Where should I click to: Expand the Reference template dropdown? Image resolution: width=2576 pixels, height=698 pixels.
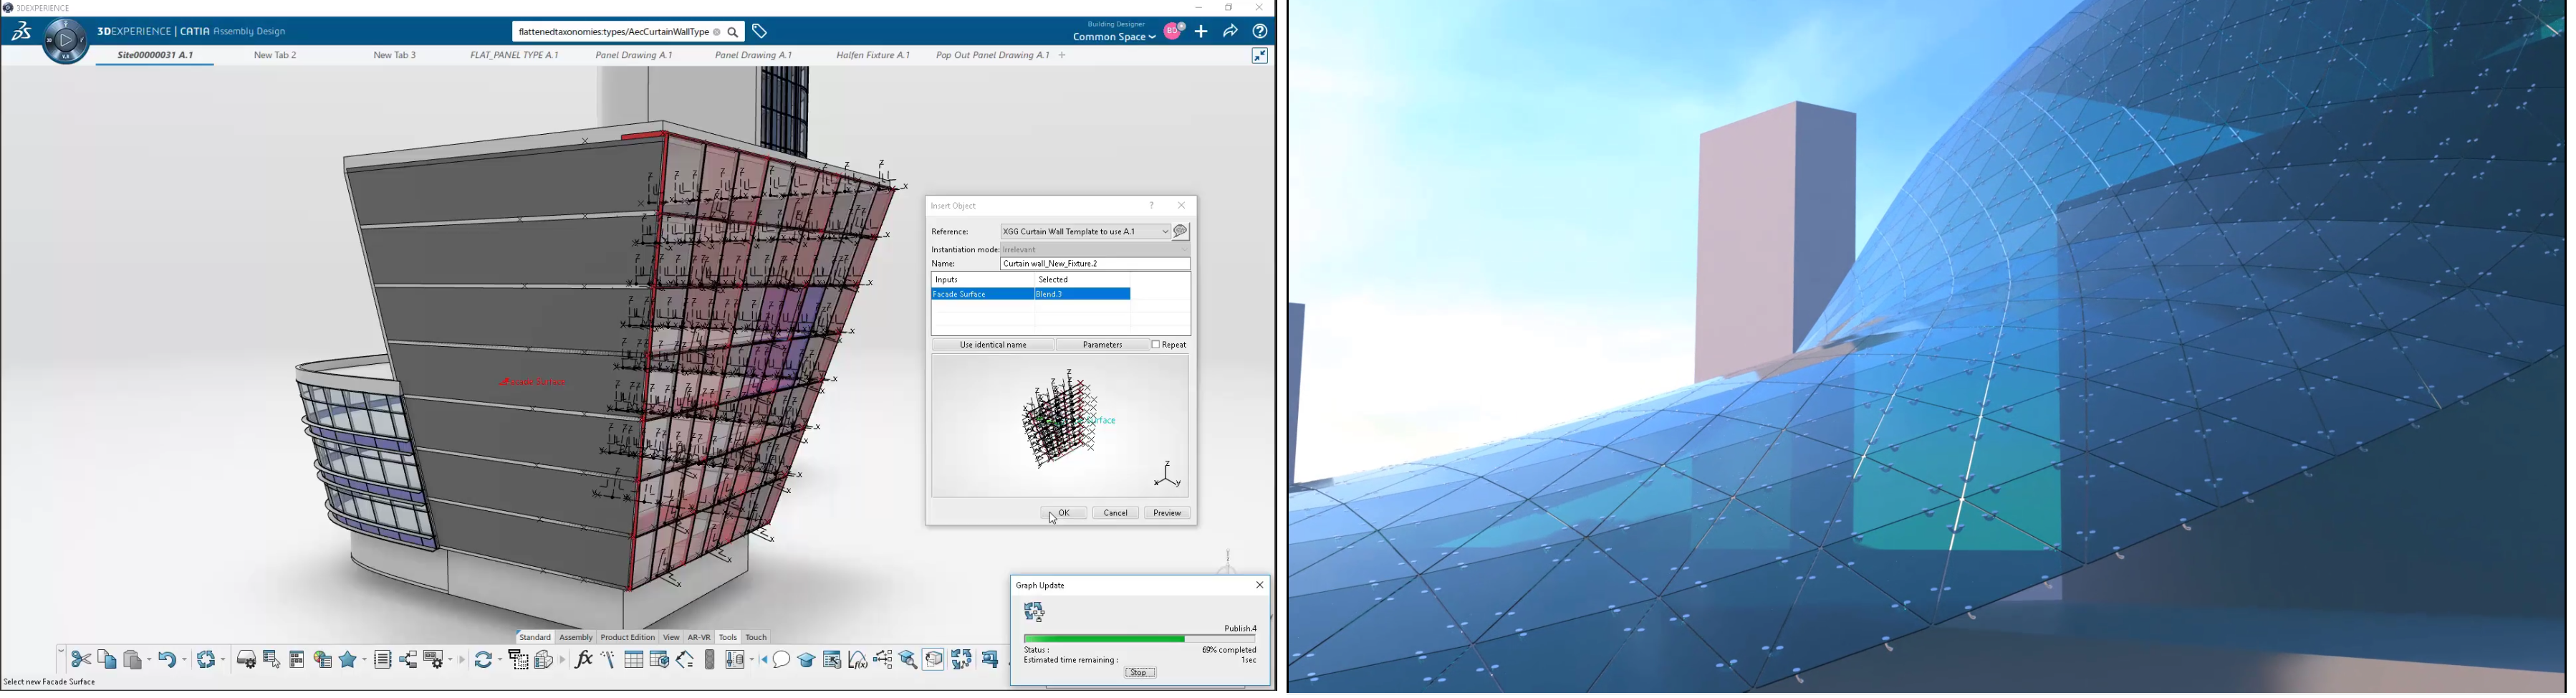[x=1165, y=232]
